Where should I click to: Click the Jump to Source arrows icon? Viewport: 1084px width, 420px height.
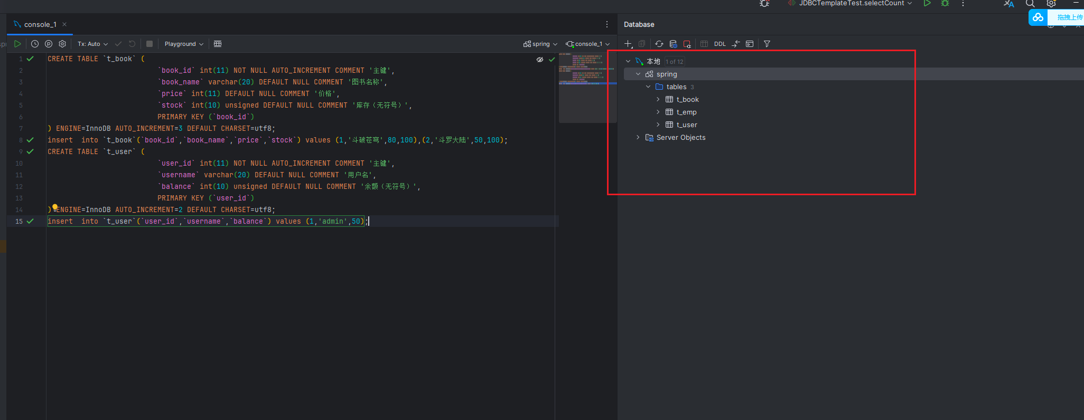(x=736, y=44)
